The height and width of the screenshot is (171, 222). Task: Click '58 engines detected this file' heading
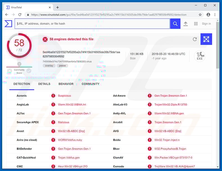[71, 39]
